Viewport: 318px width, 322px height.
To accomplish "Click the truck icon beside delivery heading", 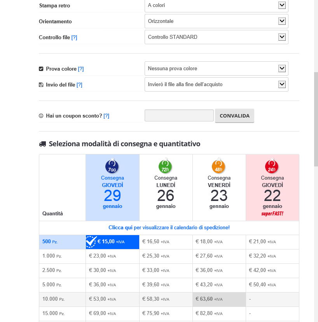I will coord(43,144).
